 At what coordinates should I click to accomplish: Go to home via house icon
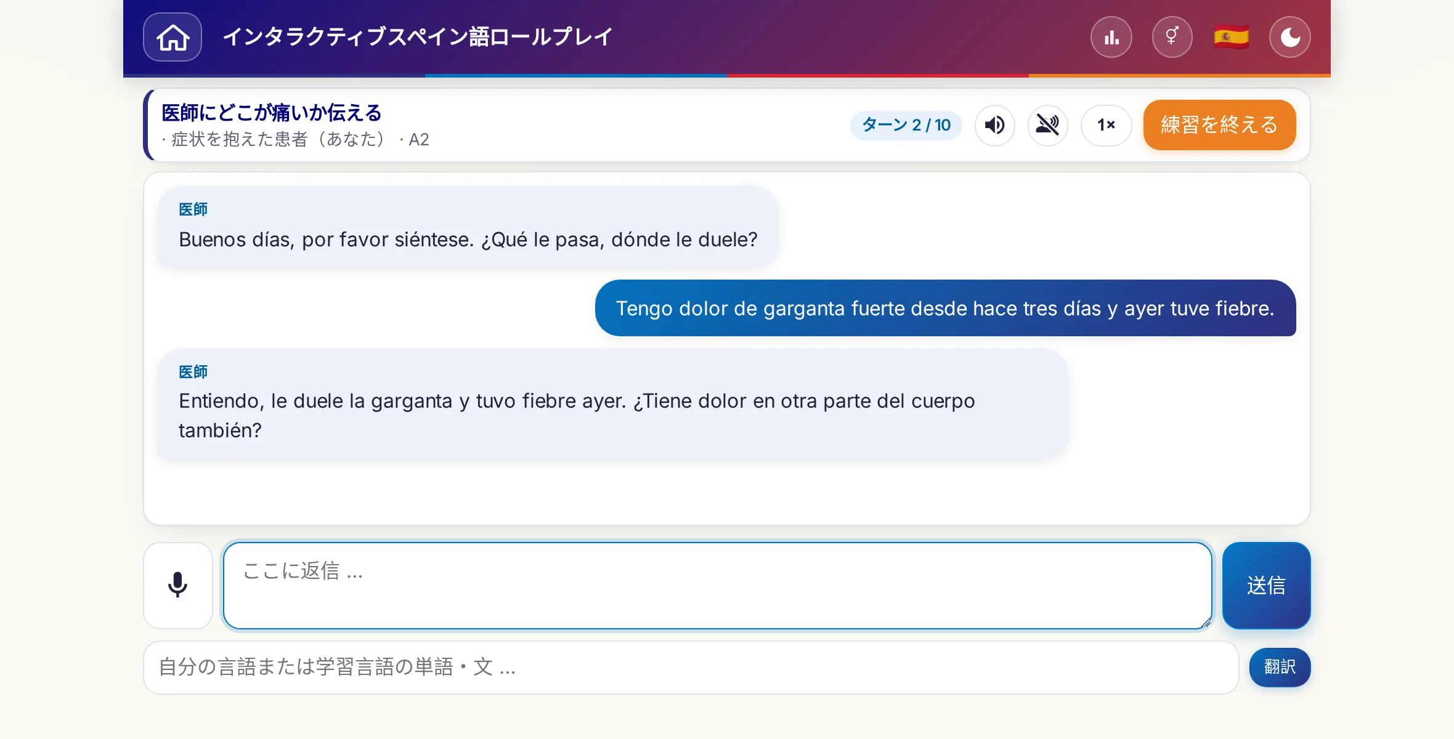click(x=173, y=37)
